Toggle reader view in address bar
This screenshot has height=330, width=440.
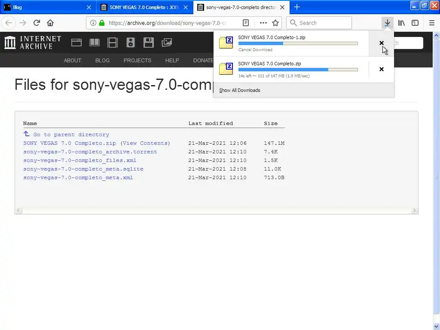(246, 23)
